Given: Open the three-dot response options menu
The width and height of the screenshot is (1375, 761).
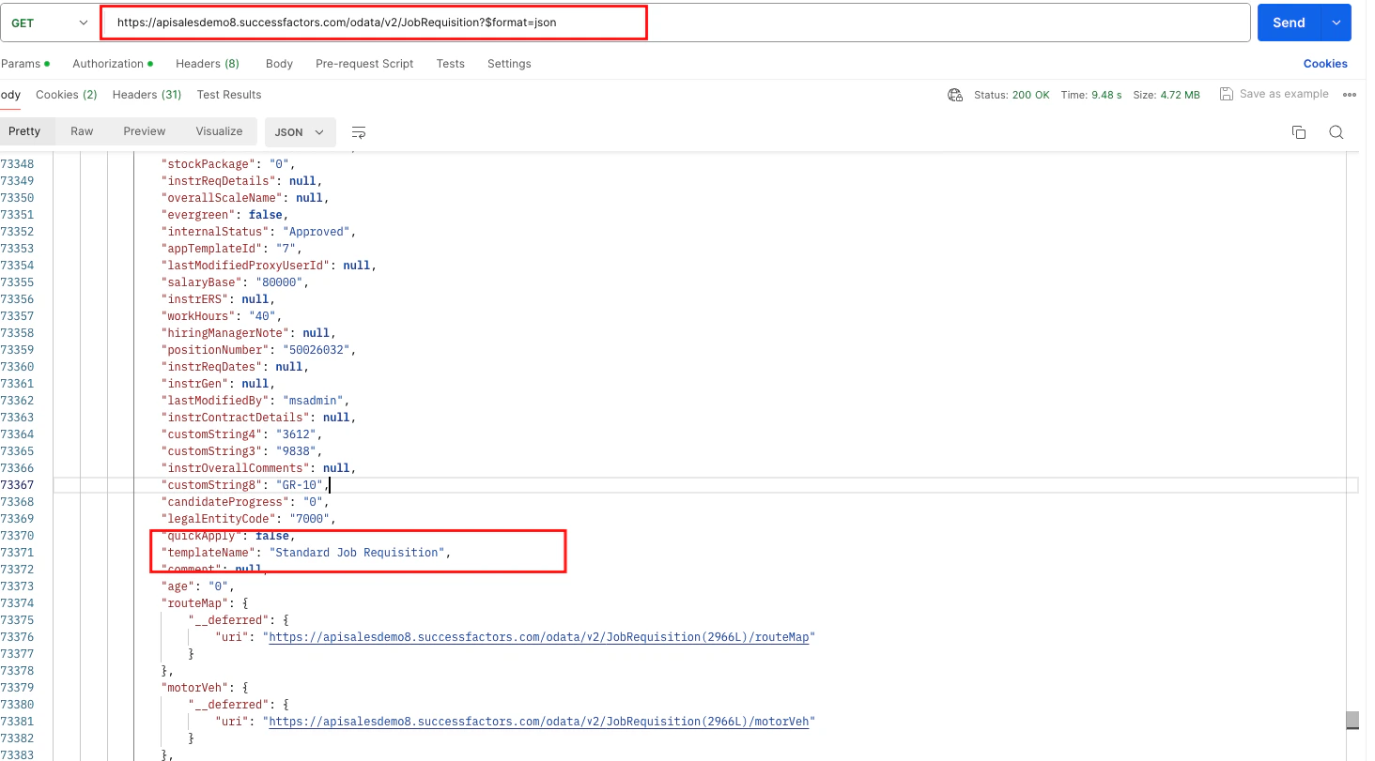Looking at the screenshot, I should [x=1350, y=94].
